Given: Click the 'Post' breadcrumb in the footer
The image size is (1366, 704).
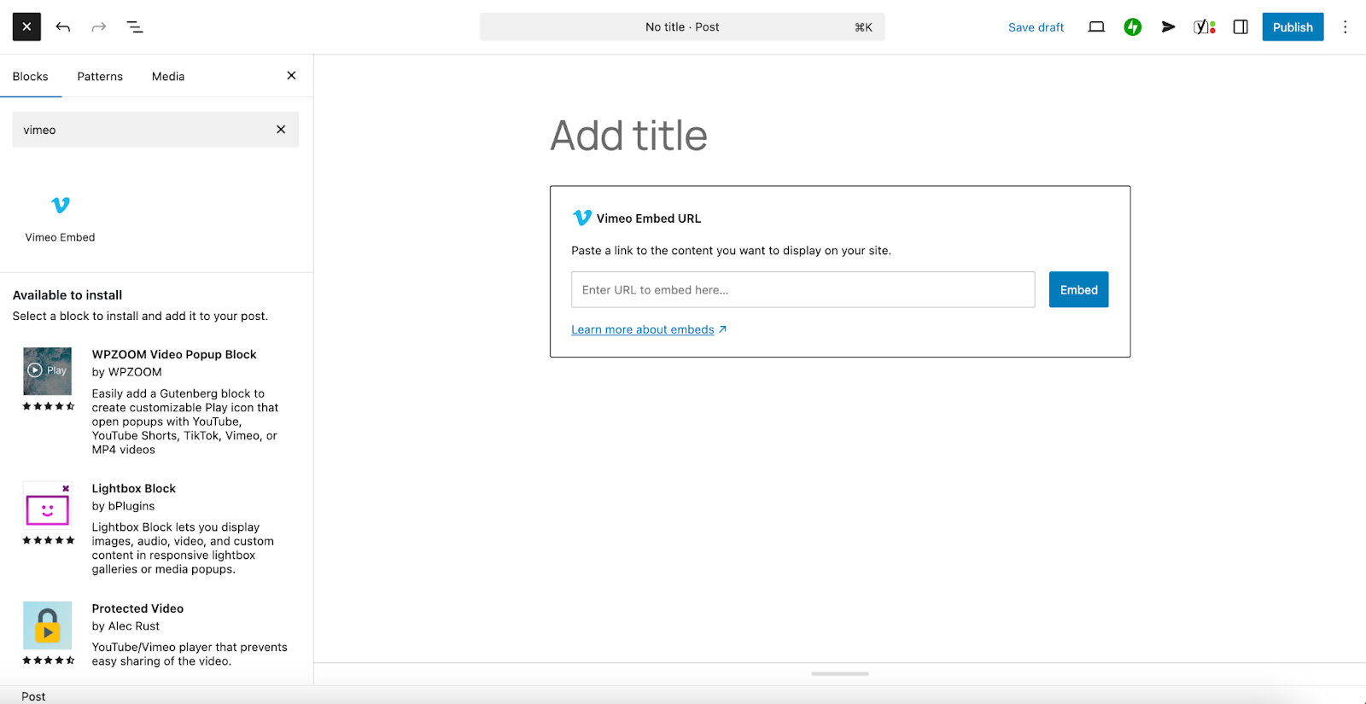Looking at the screenshot, I should tap(33, 696).
